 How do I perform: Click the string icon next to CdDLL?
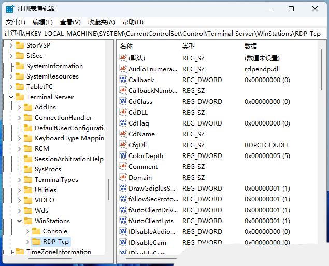click(123, 112)
